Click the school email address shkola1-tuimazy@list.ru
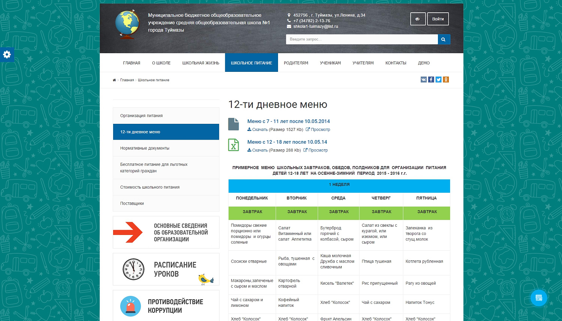 click(316, 26)
